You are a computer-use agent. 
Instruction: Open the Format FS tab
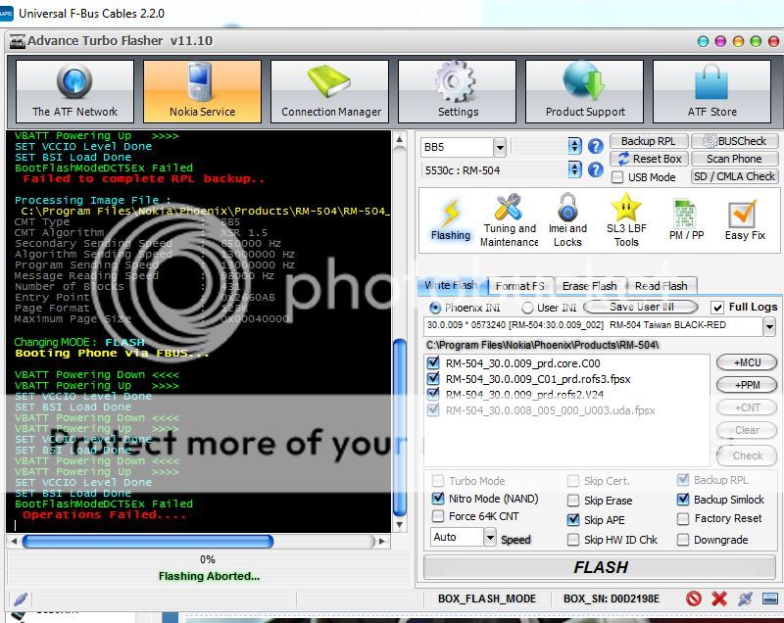click(x=520, y=286)
